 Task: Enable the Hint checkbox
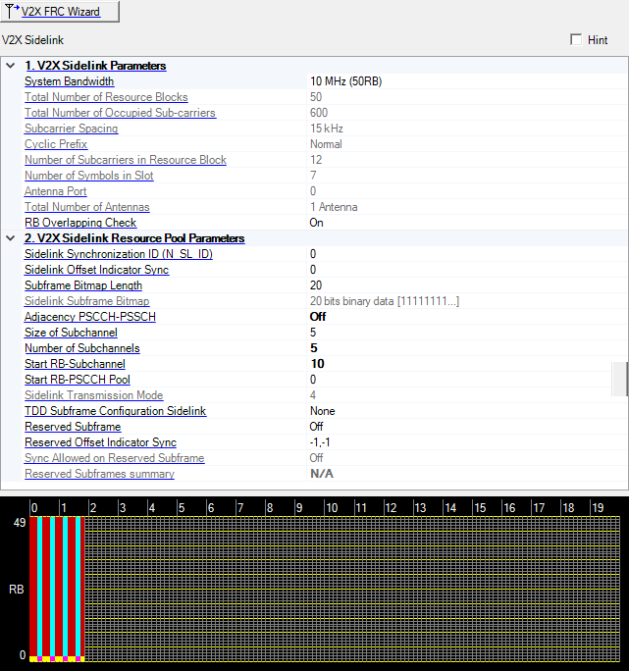tap(576, 40)
